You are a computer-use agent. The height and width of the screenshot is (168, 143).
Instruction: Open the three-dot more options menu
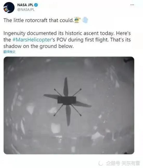tap(132, 5)
